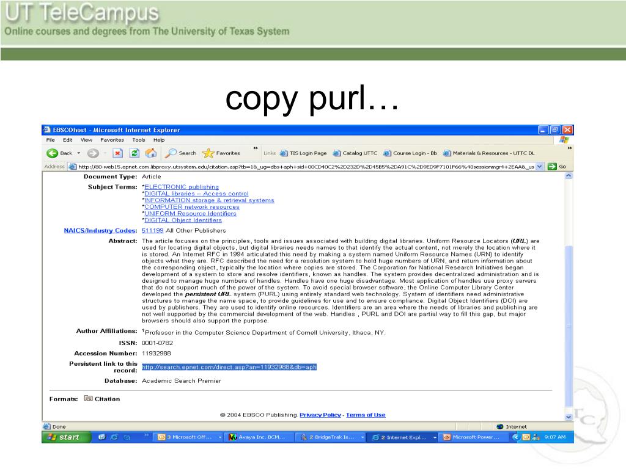
Task: Click the vertical scrollbar thumb
Action: pos(569,326)
